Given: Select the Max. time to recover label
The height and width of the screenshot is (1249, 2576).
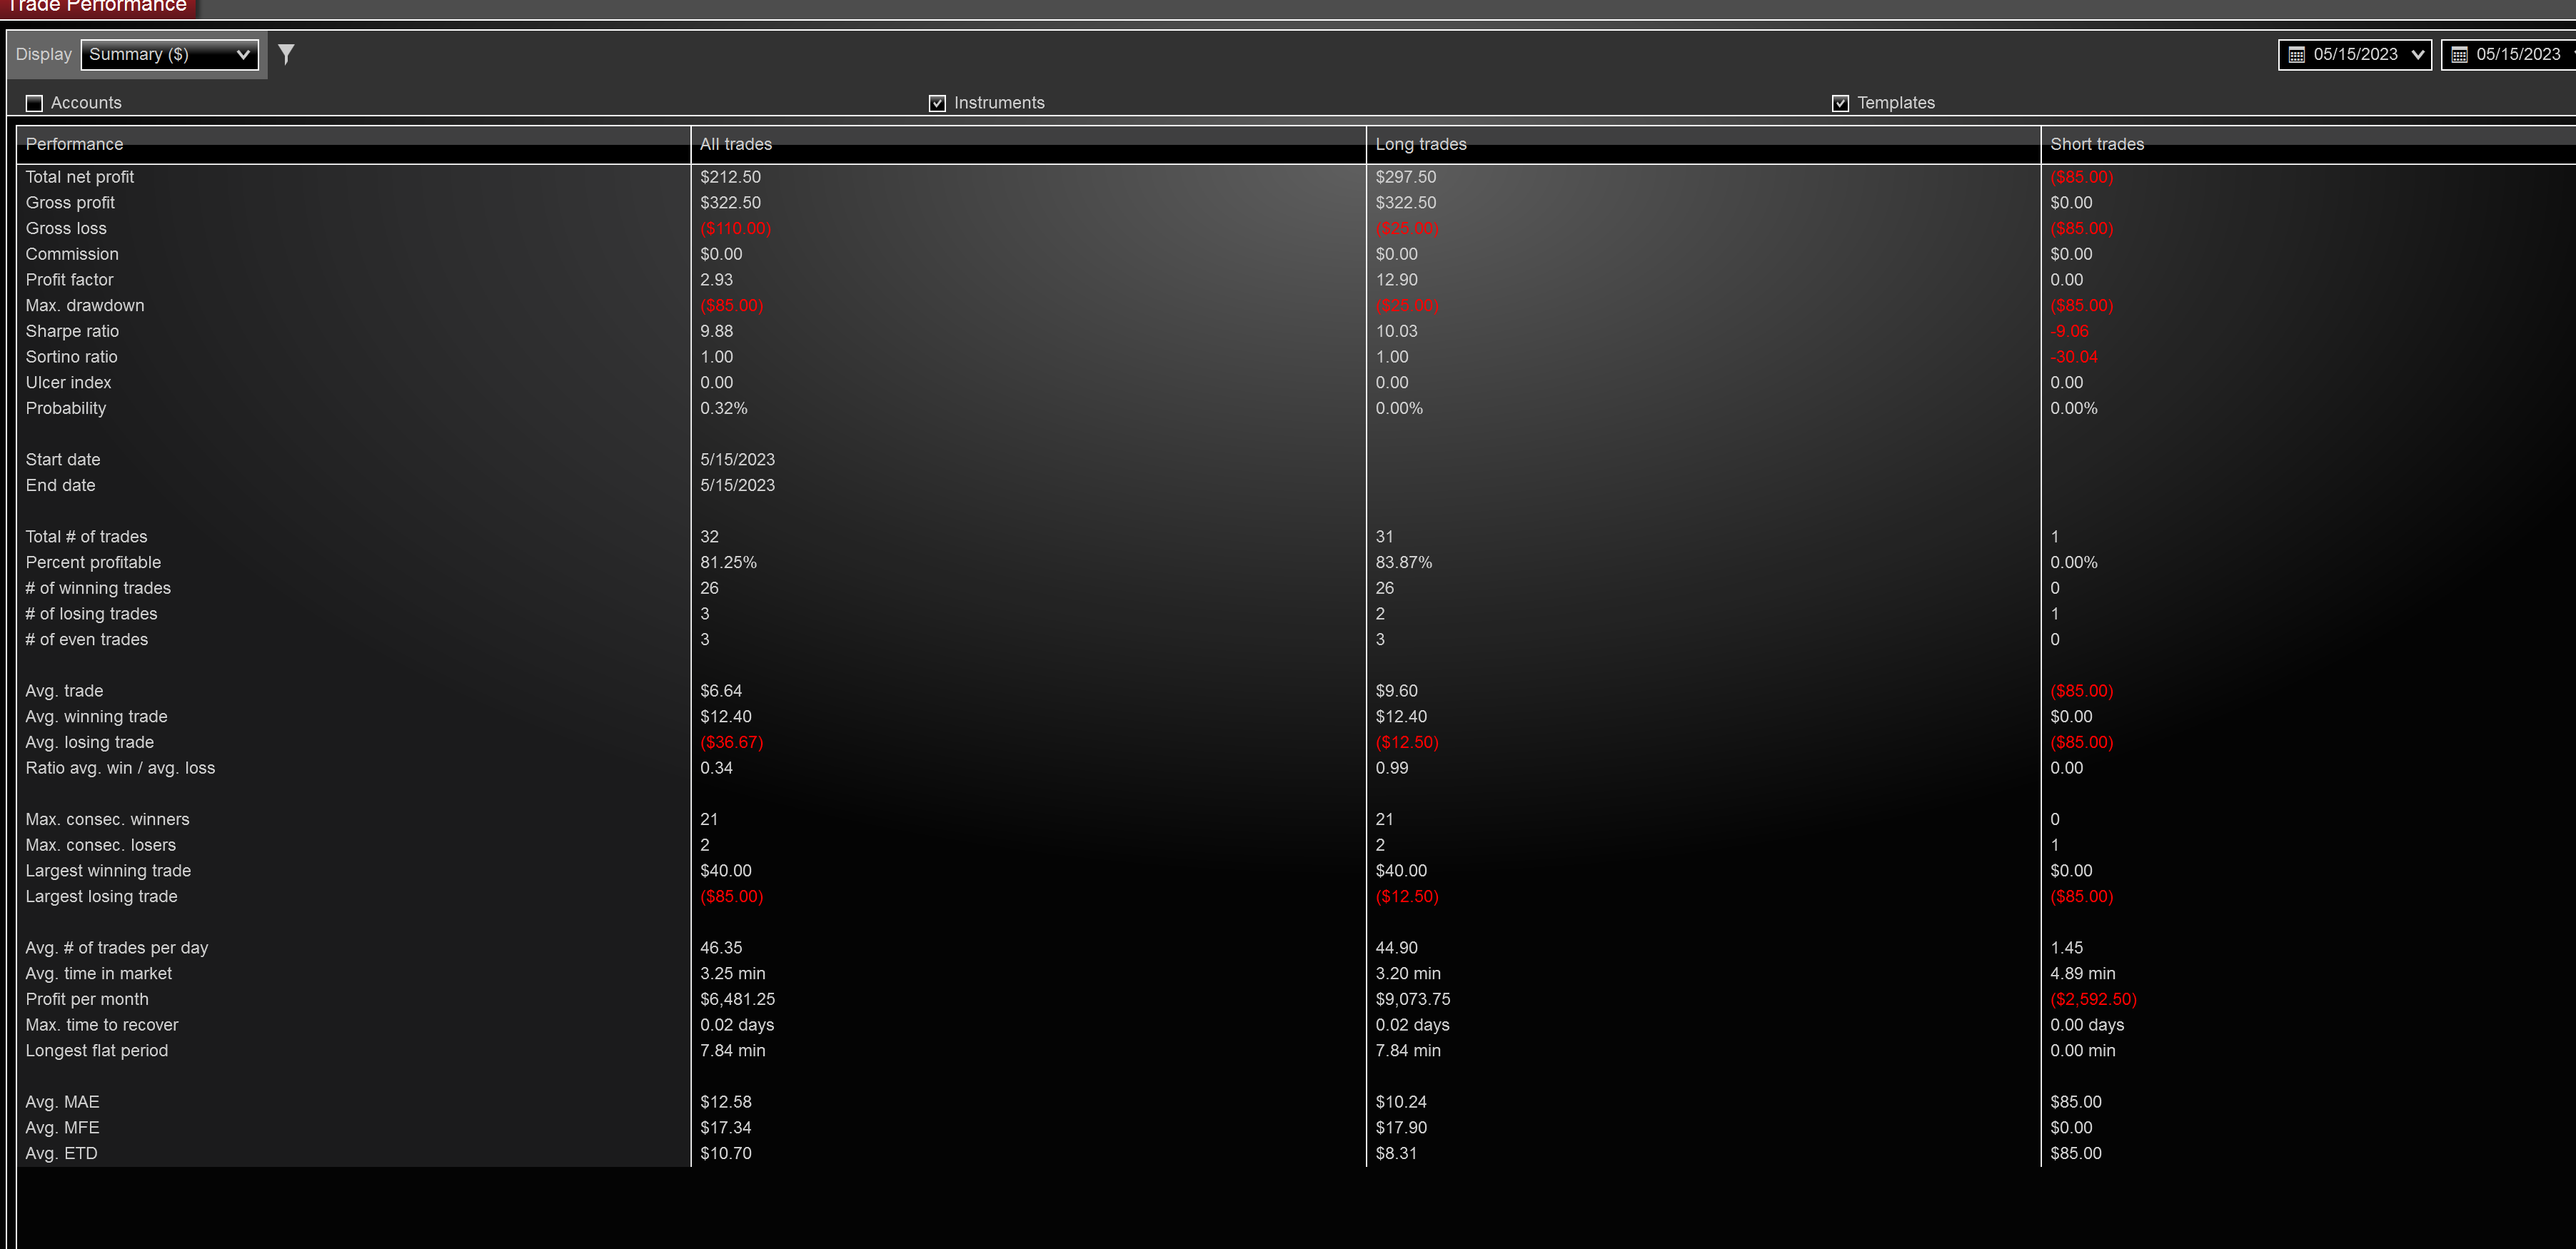Looking at the screenshot, I should pyautogui.click(x=102, y=1025).
